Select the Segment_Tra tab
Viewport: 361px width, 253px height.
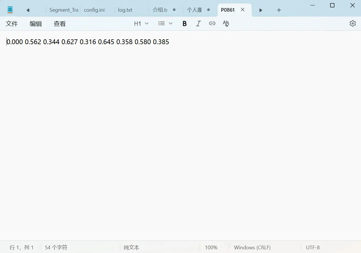coord(63,10)
